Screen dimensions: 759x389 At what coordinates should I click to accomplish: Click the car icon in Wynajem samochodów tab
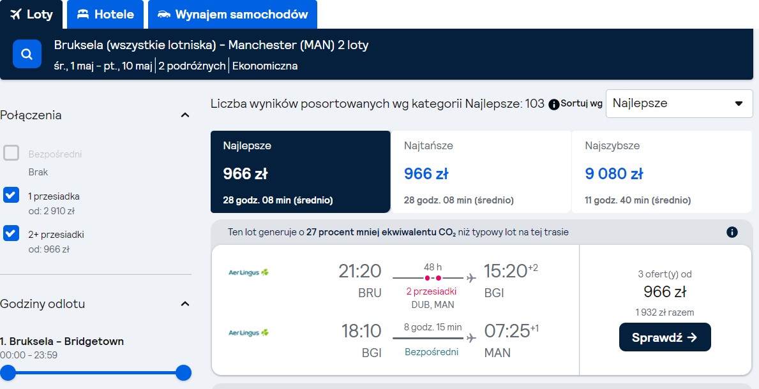coord(164,15)
